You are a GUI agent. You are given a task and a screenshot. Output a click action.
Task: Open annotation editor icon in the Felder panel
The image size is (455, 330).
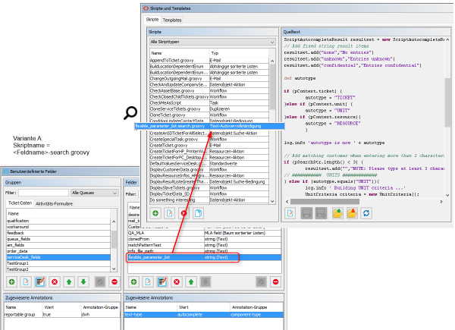point(162,281)
